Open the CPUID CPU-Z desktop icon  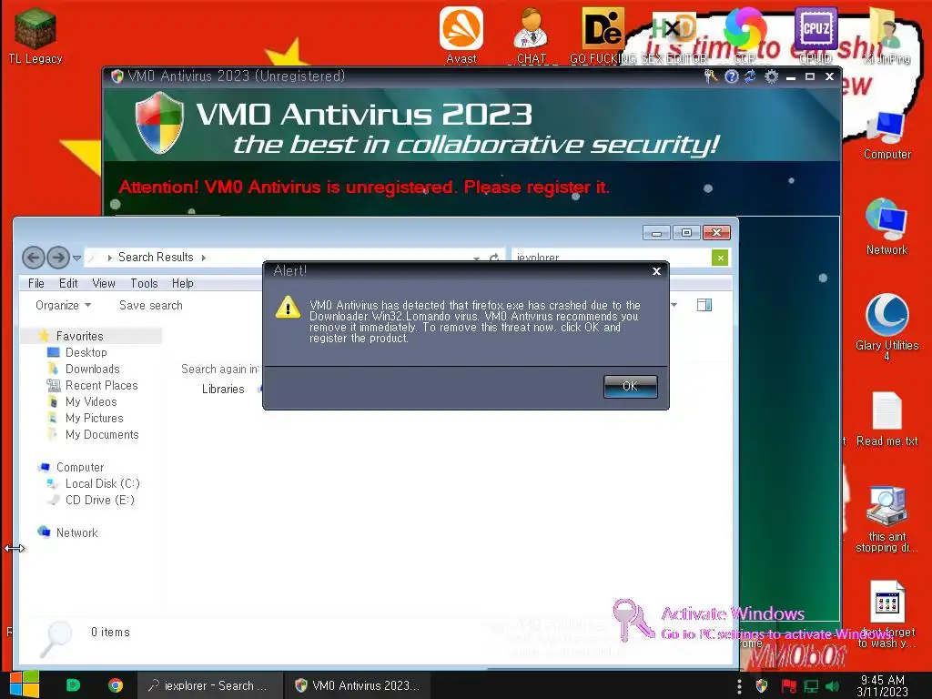(x=815, y=35)
